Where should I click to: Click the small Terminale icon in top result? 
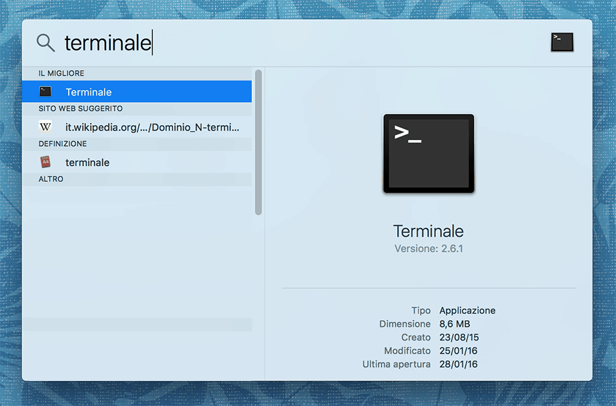tap(45, 92)
